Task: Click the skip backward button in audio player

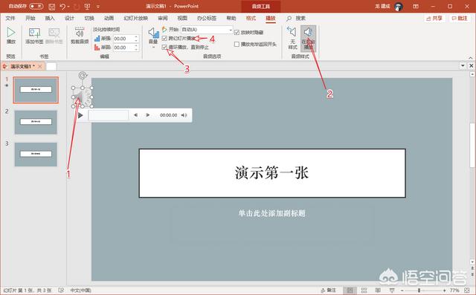Action: 135,115
